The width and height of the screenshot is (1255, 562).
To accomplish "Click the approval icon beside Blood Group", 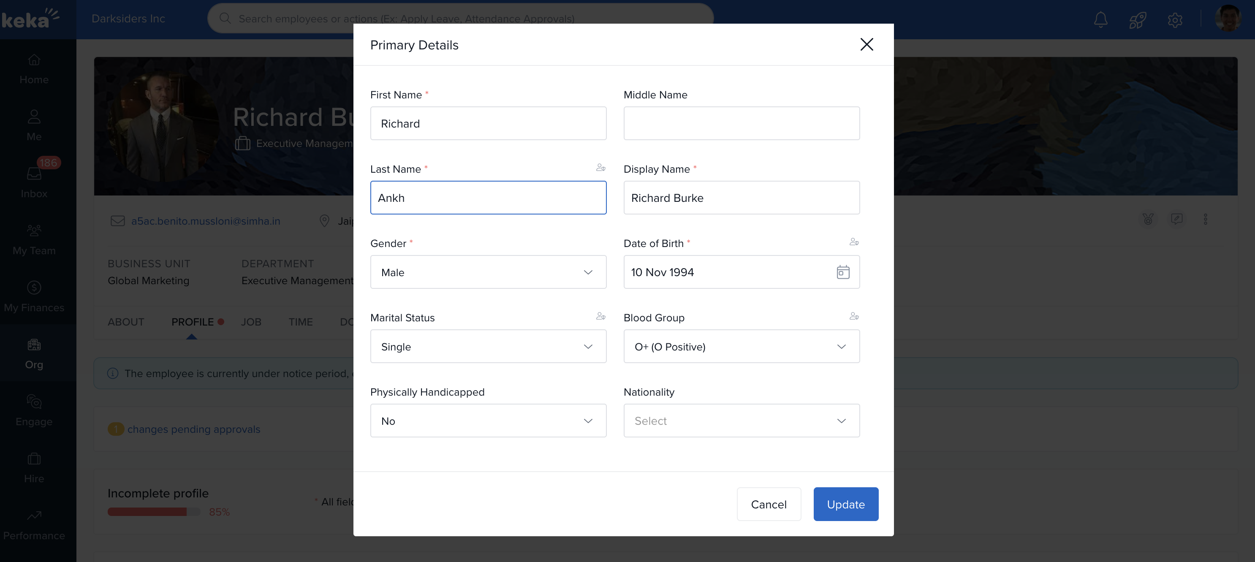I will 853,316.
